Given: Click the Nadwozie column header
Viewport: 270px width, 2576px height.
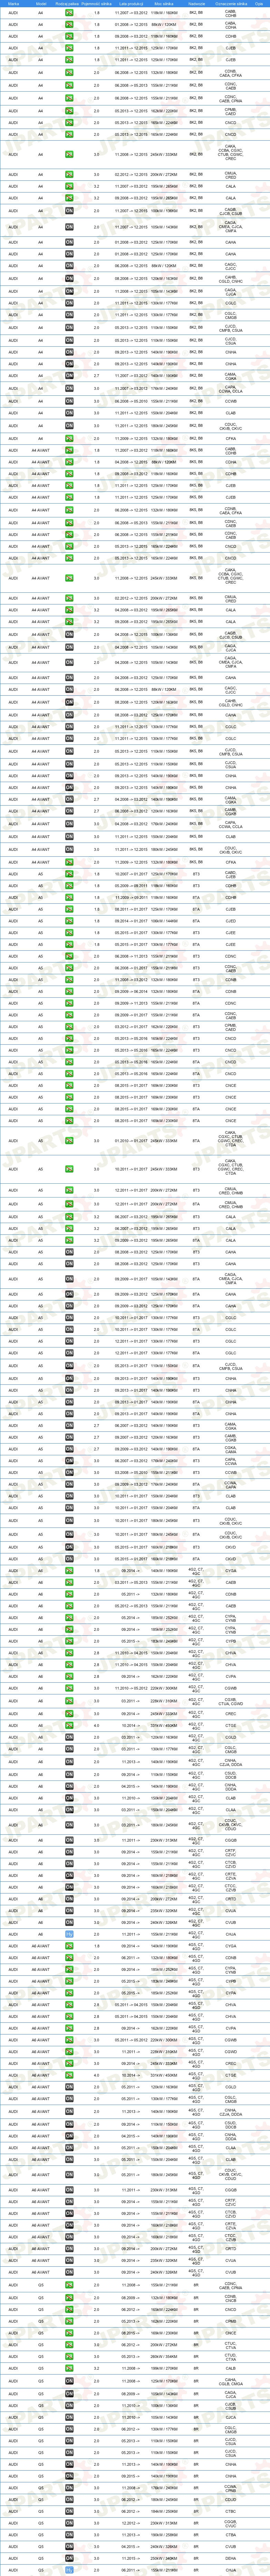Looking at the screenshot, I should 197,4.
